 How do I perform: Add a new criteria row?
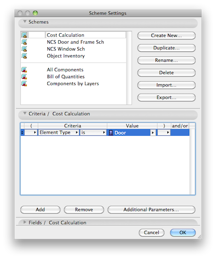(40, 209)
